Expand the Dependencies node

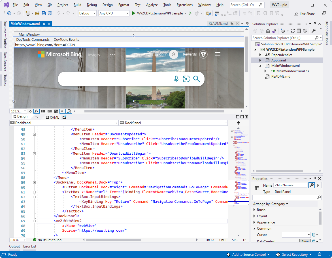click(260, 55)
